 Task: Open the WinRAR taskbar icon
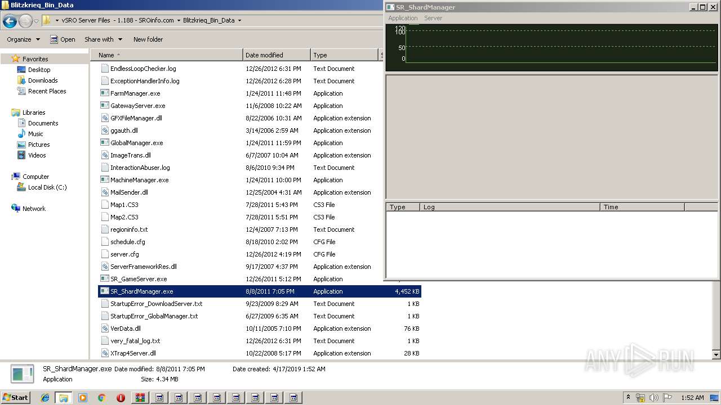[140, 398]
